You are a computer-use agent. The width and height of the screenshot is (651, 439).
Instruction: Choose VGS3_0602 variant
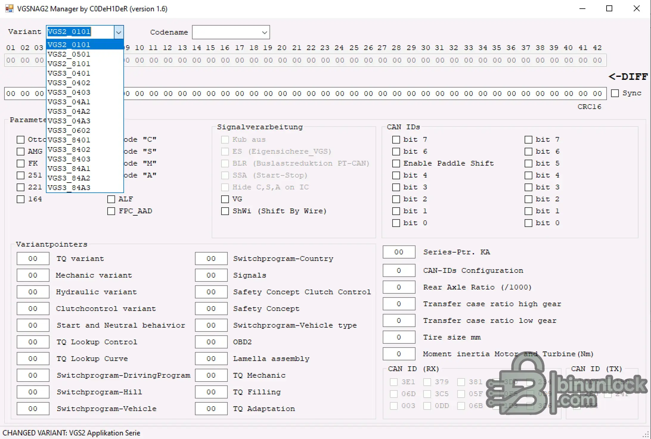85,130
